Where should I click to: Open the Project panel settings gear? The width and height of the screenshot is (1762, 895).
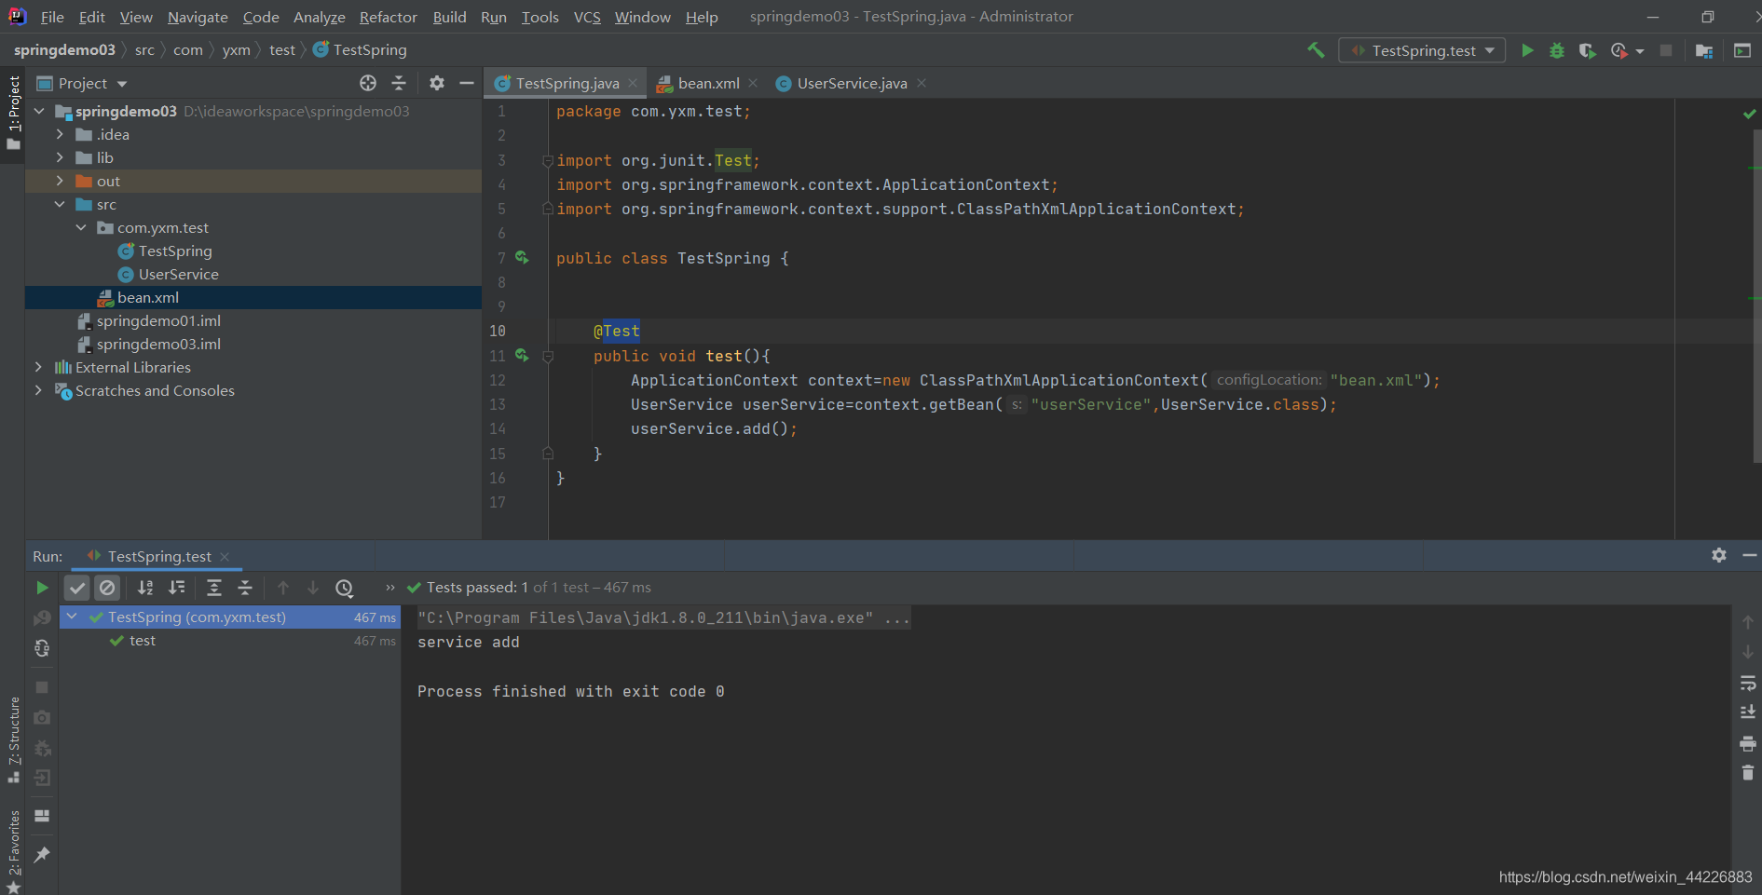click(436, 83)
